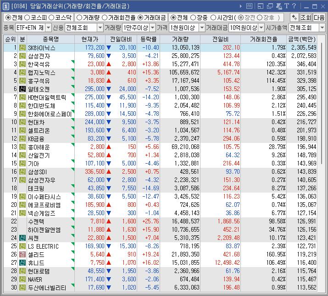
Task: Click the 다음 next button
Action: (319, 17)
